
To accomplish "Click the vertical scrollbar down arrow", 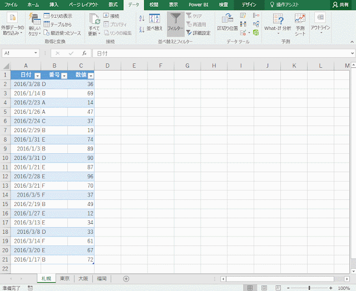I will [x=353, y=271].
